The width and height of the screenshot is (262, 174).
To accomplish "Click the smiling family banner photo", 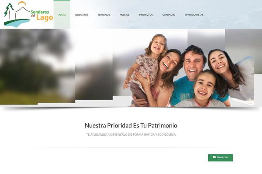I will (x=189, y=70).
